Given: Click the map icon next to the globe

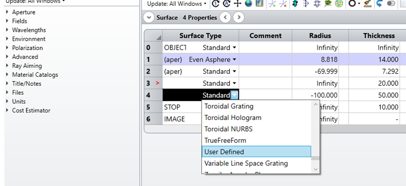Looking at the screenshot, I should coord(259,3).
